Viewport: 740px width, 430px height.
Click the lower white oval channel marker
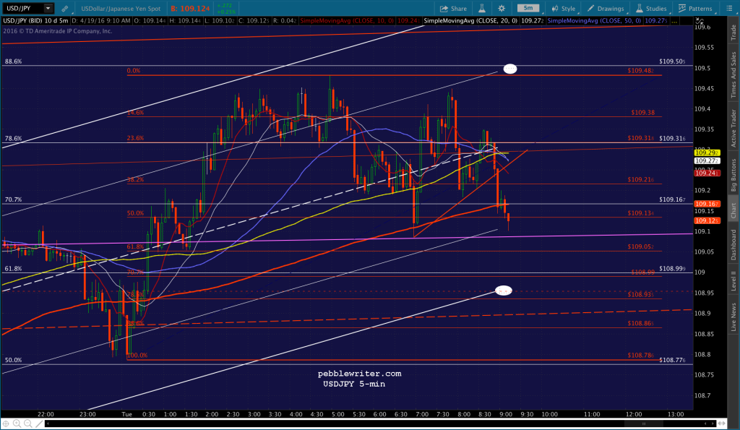point(504,291)
